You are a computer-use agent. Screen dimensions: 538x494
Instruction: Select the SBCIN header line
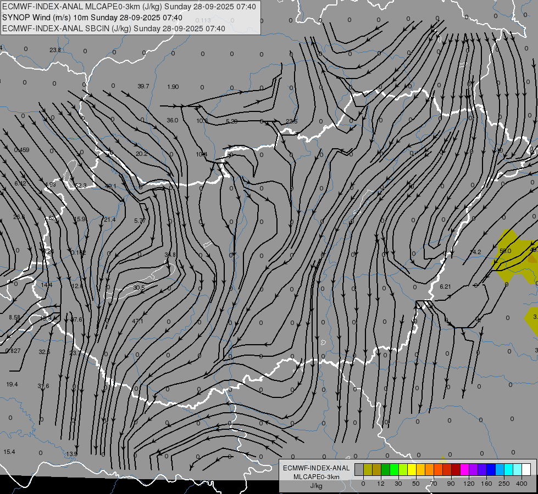[x=114, y=29]
